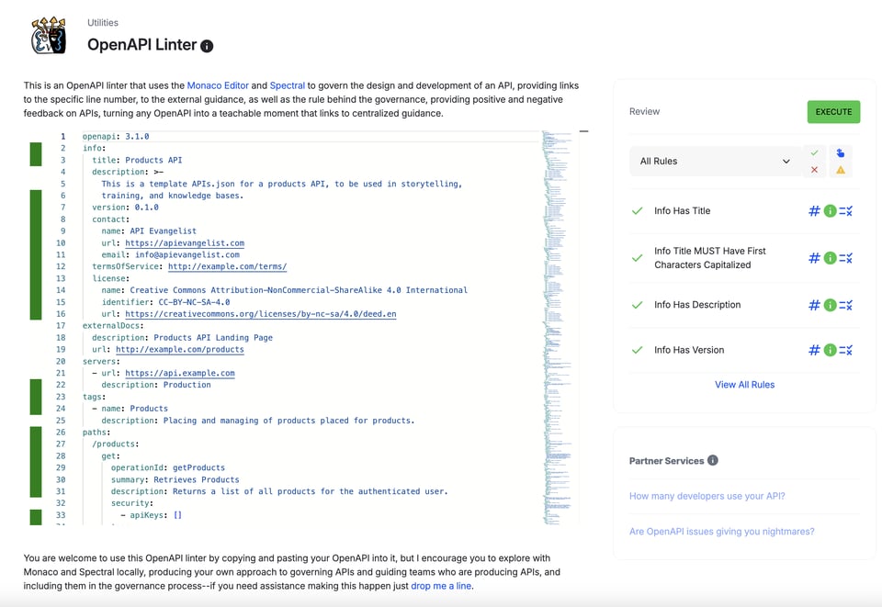Toggle the green checkmark passed filter

[x=814, y=152]
